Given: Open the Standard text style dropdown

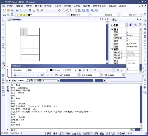Looking at the screenshot, I should pos(26,70).
